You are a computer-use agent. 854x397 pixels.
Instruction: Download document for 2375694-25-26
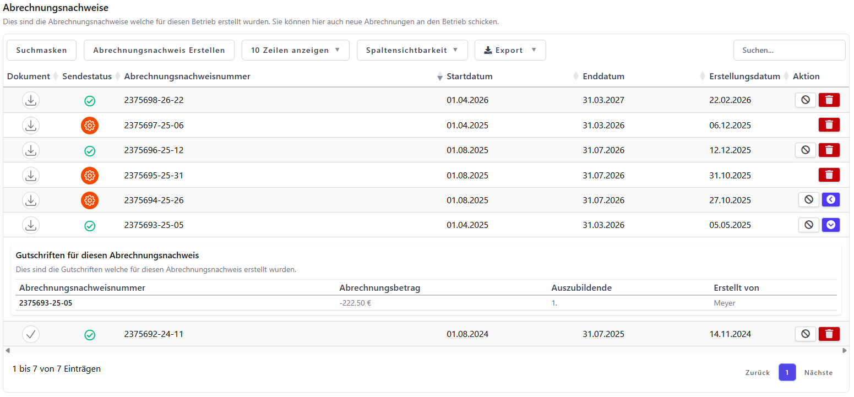coord(31,200)
